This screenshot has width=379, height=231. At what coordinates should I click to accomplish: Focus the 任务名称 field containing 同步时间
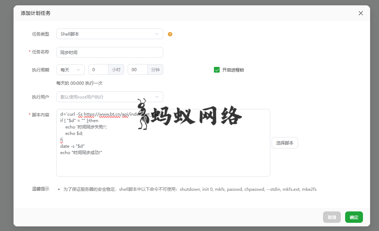[x=109, y=52]
